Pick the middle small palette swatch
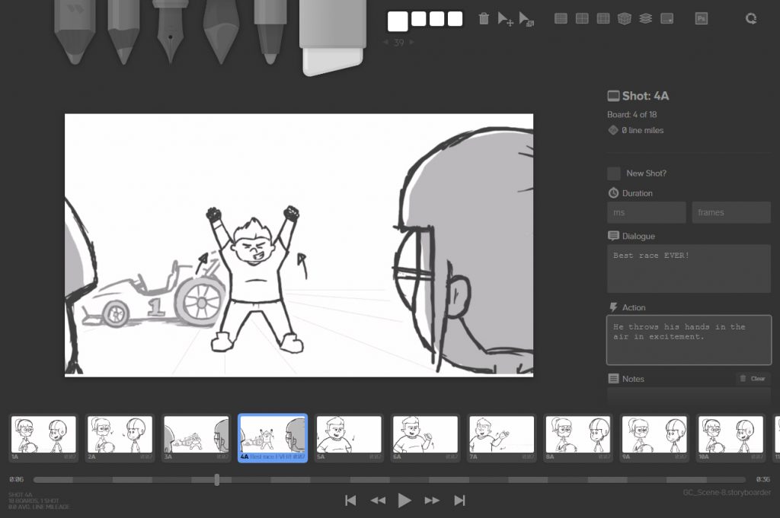 pyautogui.click(x=436, y=19)
